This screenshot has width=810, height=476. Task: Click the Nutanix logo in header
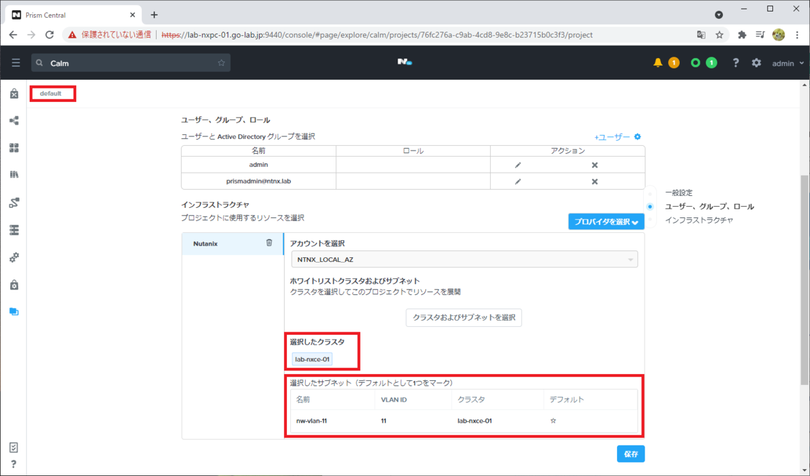pos(404,62)
